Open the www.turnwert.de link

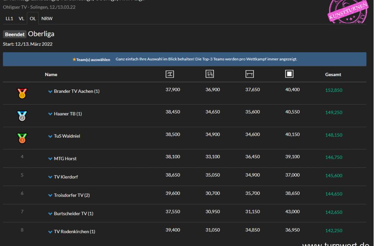pyautogui.click(x=336, y=242)
